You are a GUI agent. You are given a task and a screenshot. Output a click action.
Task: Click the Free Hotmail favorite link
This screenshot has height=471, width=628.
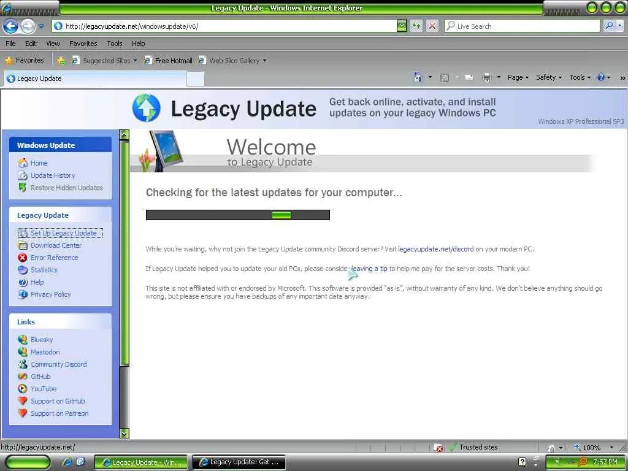coord(168,61)
